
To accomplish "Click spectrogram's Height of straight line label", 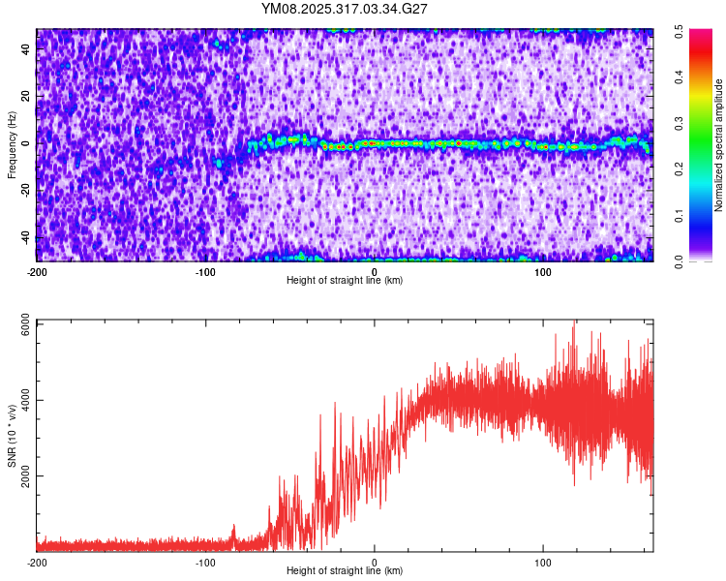I will (x=345, y=280).
